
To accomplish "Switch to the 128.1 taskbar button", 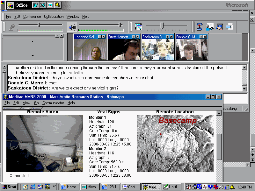I will point(110,187).
